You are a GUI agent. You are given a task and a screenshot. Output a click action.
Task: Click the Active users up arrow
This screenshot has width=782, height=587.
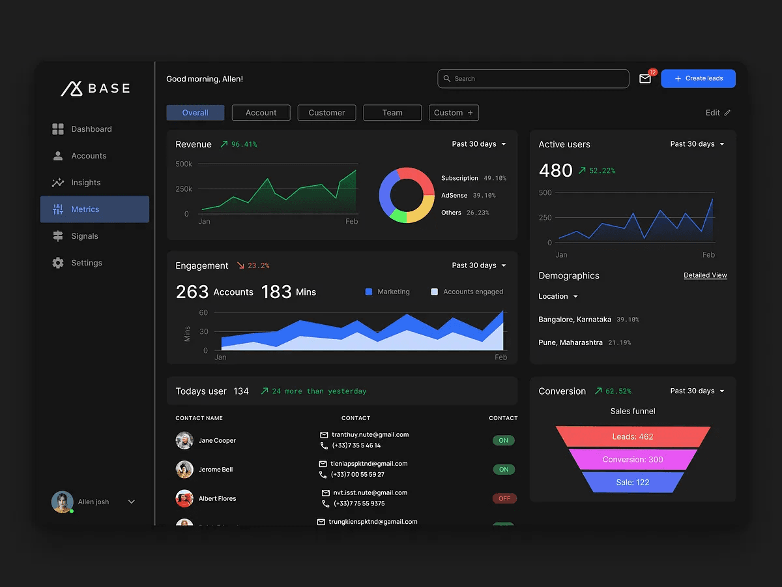tap(582, 171)
